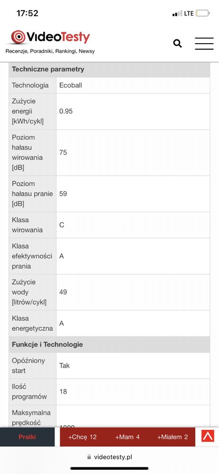Open the hamburger menu
Screen dimensions: 219x474
click(204, 44)
